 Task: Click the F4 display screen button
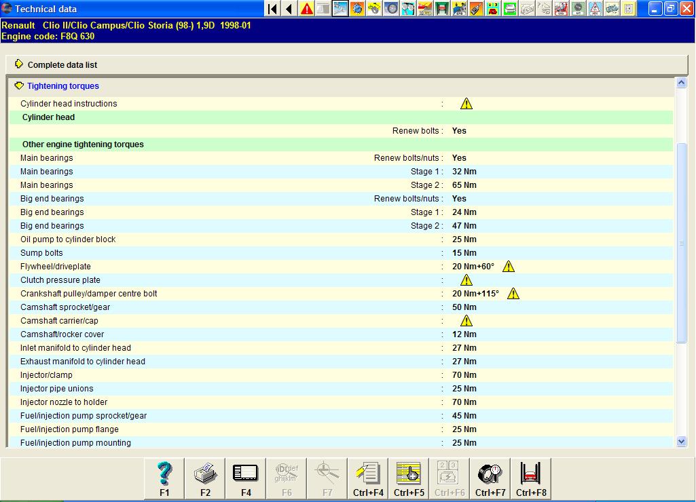point(246,478)
